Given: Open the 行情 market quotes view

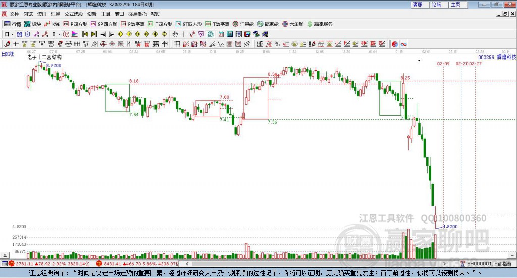Looking at the screenshot, I should tap(12, 24).
